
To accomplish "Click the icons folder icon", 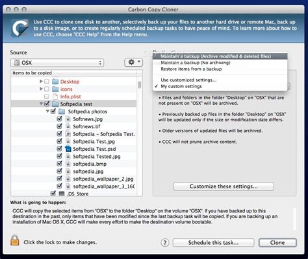I will click(55, 89).
